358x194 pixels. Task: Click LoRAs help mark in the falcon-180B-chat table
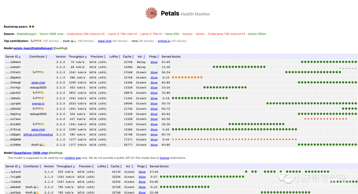(x=107, y=167)
